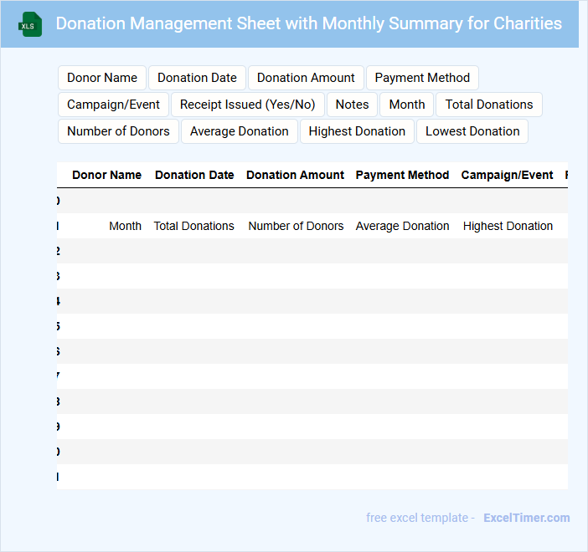Click the Total Donations tag

[x=489, y=105]
